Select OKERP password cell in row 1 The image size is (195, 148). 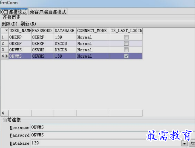tap(43, 37)
